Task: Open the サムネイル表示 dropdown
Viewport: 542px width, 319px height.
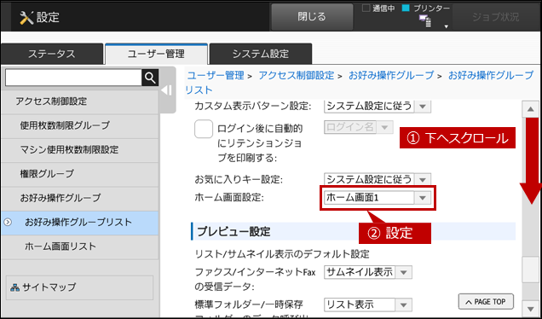Action: [368, 272]
